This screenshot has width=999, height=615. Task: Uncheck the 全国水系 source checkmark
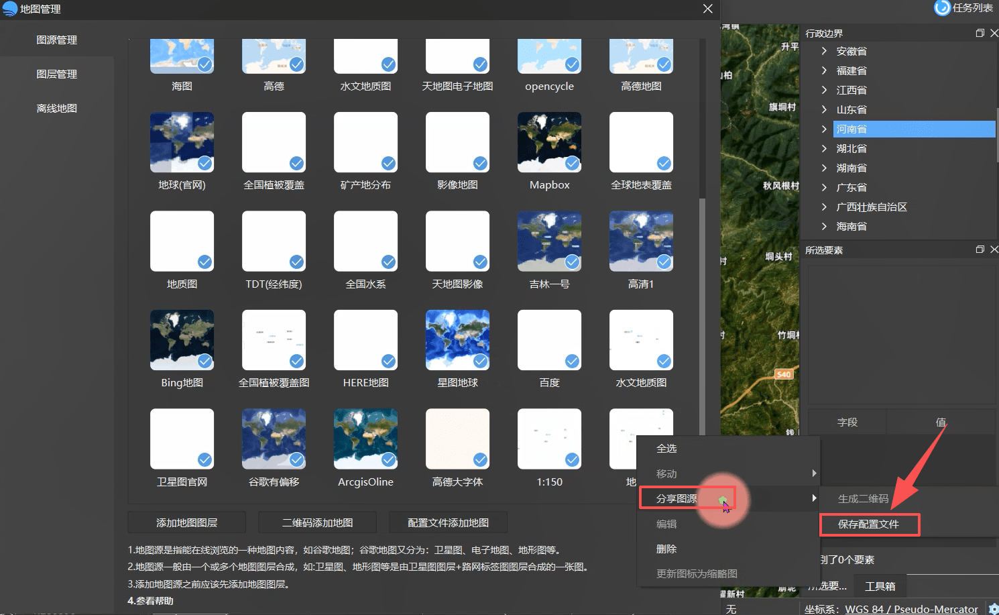[x=388, y=262]
